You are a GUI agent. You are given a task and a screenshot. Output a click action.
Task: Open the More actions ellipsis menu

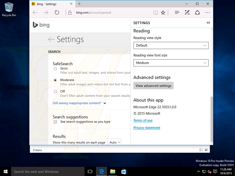coord(208,13)
